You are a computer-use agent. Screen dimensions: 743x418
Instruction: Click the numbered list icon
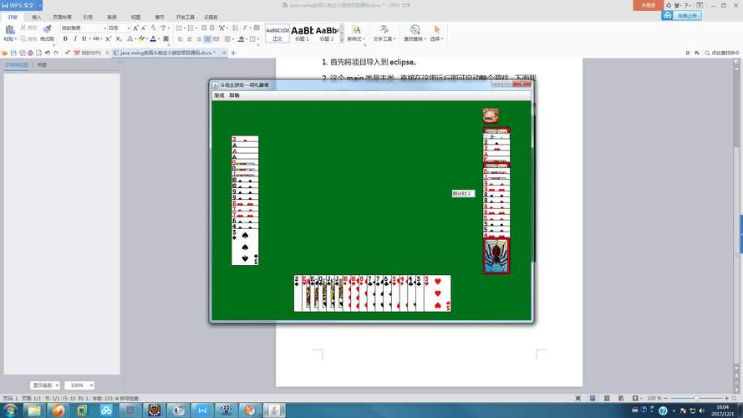click(x=191, y=28)
